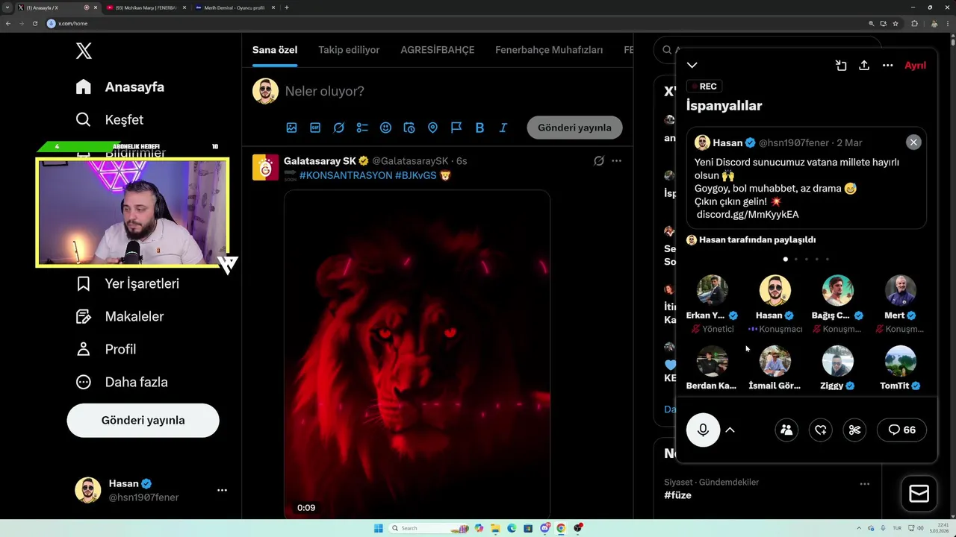Open more options on Galatasaray post

616,161
